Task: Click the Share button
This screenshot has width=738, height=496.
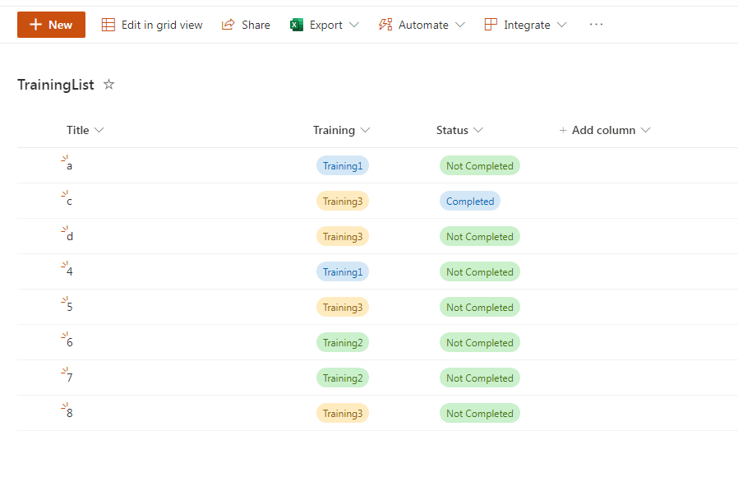Action: [x=246, y=25]
